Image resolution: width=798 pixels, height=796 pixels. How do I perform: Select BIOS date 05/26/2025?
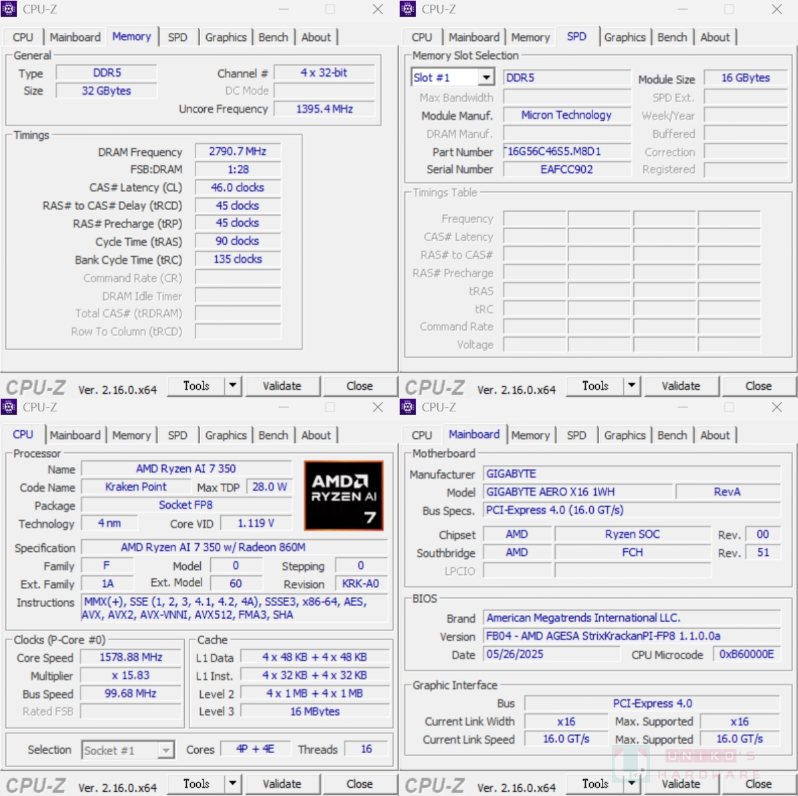coord(552,655)
